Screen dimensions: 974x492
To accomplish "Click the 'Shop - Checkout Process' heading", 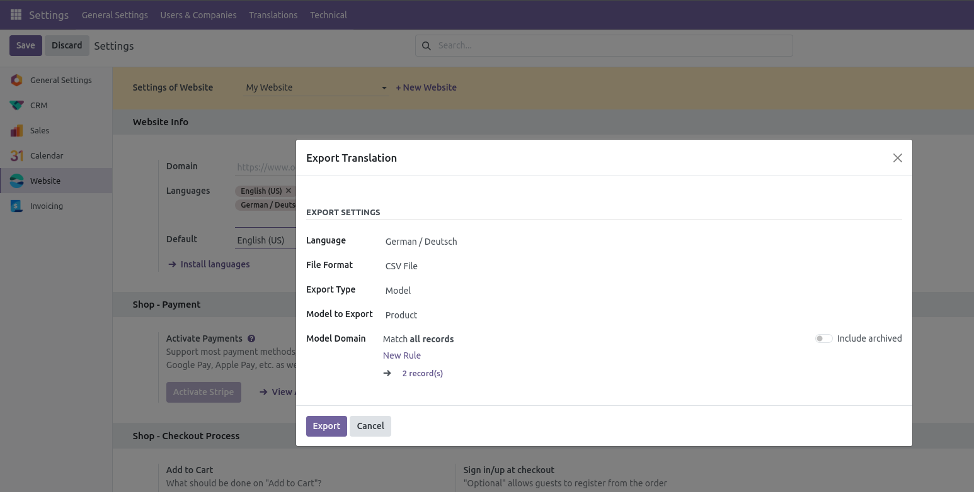I will pyautogui.click(x=186, y=436).
